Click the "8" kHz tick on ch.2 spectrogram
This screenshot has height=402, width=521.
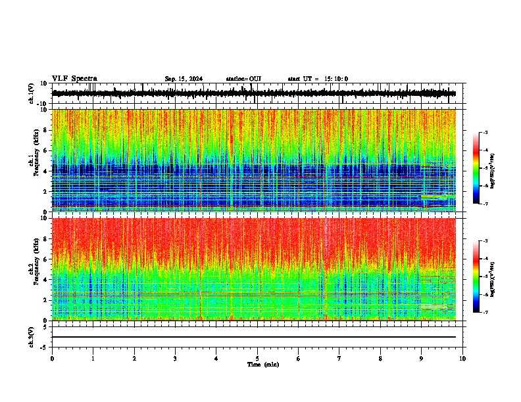45,239
